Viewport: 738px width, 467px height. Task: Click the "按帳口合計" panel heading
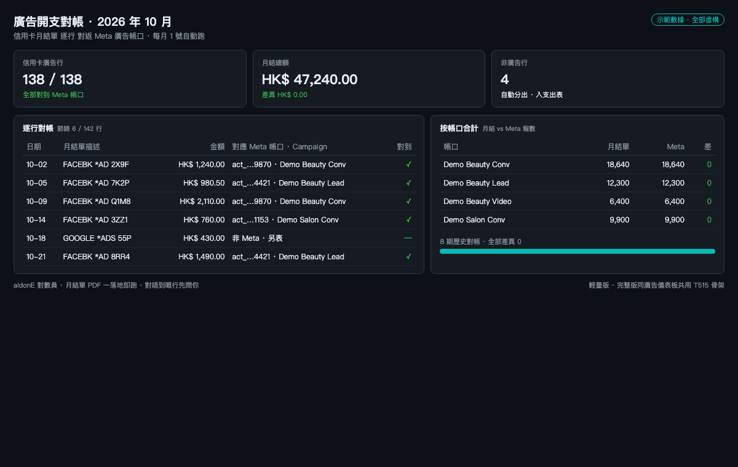click(x=459, y=128)
